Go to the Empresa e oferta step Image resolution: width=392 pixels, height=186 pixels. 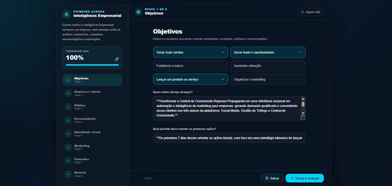pyautogui.click(x=92, y=93)
